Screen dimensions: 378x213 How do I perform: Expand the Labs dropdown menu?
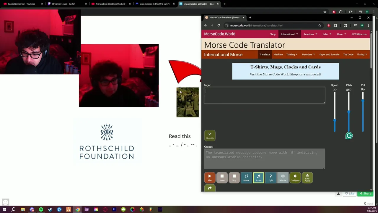point(327,34)
